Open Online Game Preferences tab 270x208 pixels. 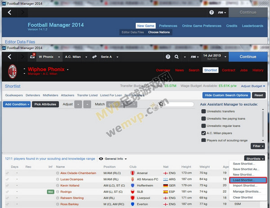coord(202,26)
